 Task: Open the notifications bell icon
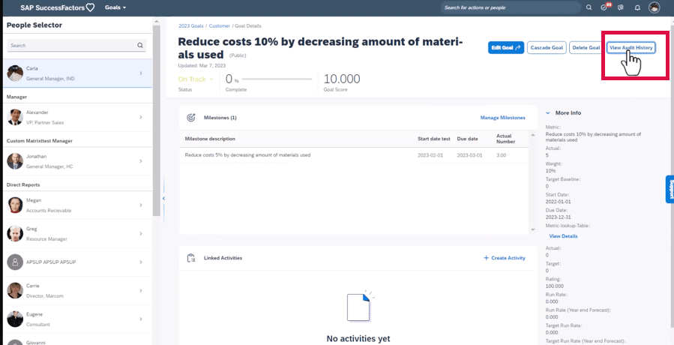coord(637,7)
